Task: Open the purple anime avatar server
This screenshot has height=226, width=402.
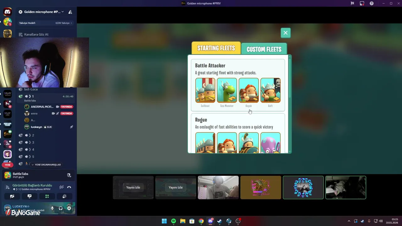Action: (x=8, y=154)
